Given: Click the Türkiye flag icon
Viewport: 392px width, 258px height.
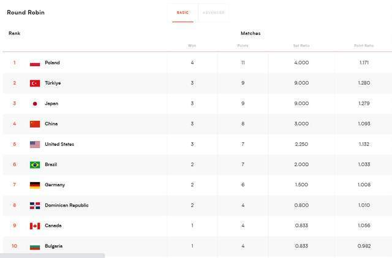Looking at the screenshot, I should 35,83.
